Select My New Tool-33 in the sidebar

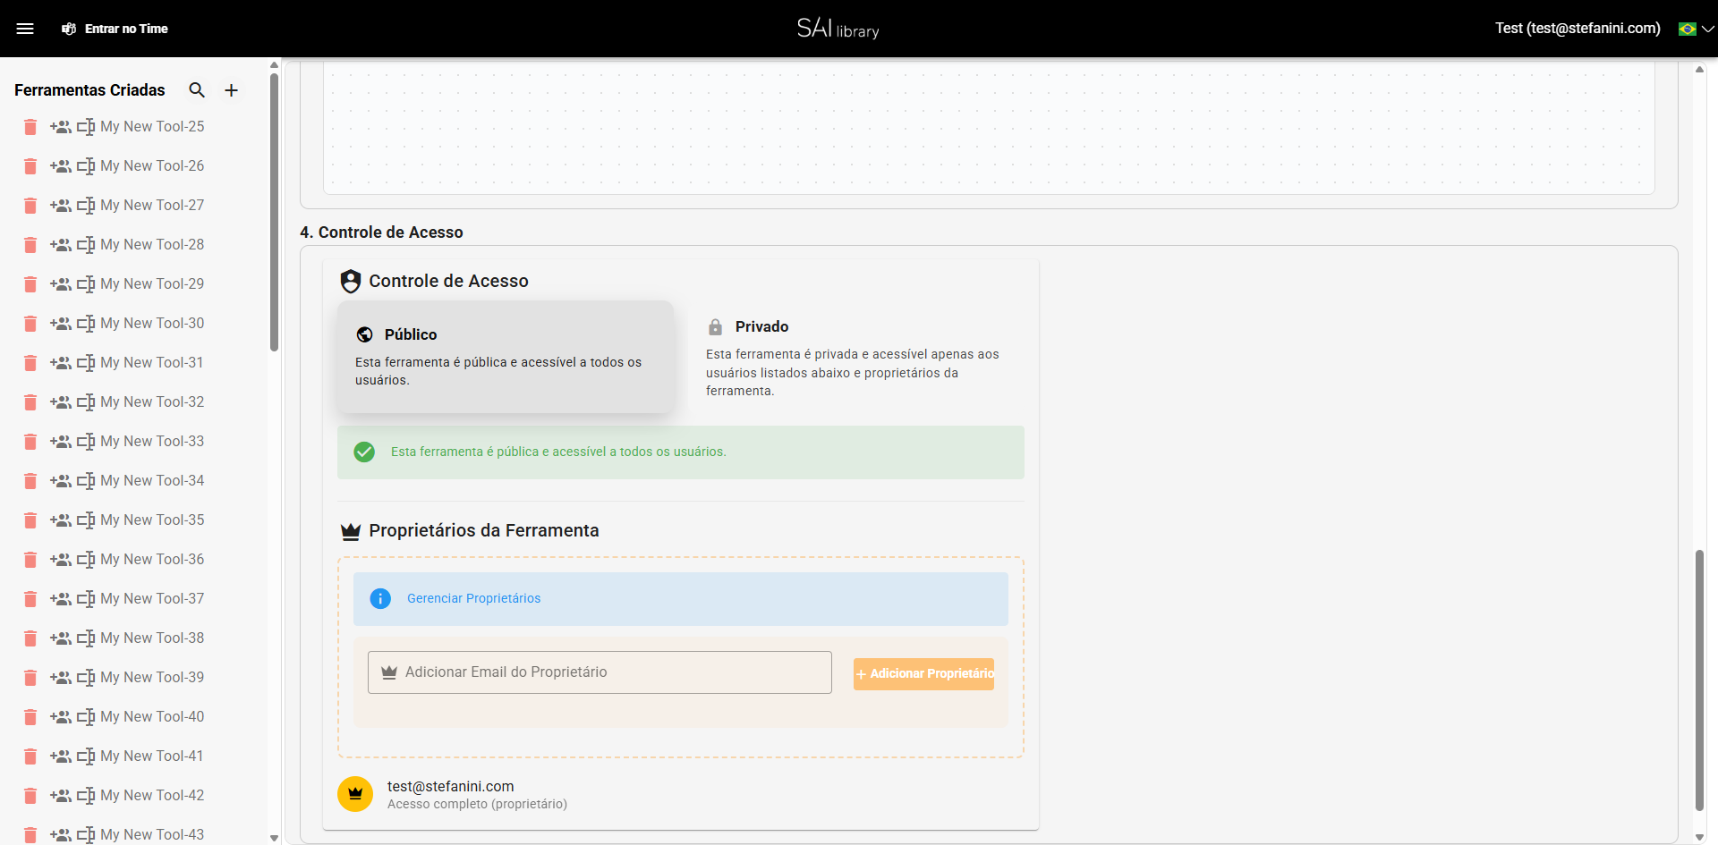click(152, 441)
